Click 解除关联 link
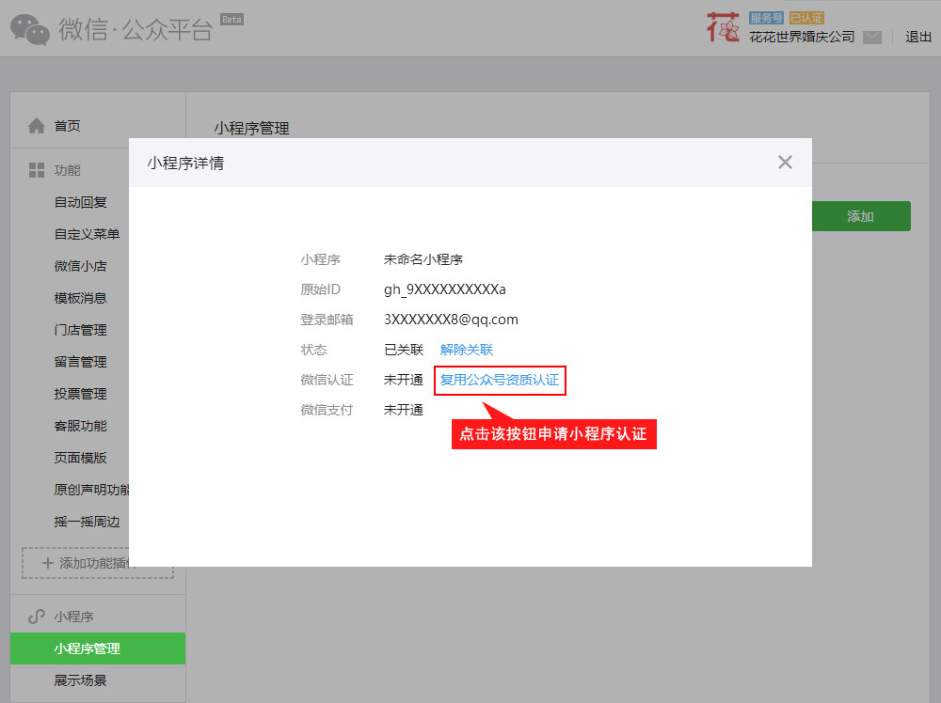Image resolution: width=941 pixels, height=703 pixels. tap(466, 350)
